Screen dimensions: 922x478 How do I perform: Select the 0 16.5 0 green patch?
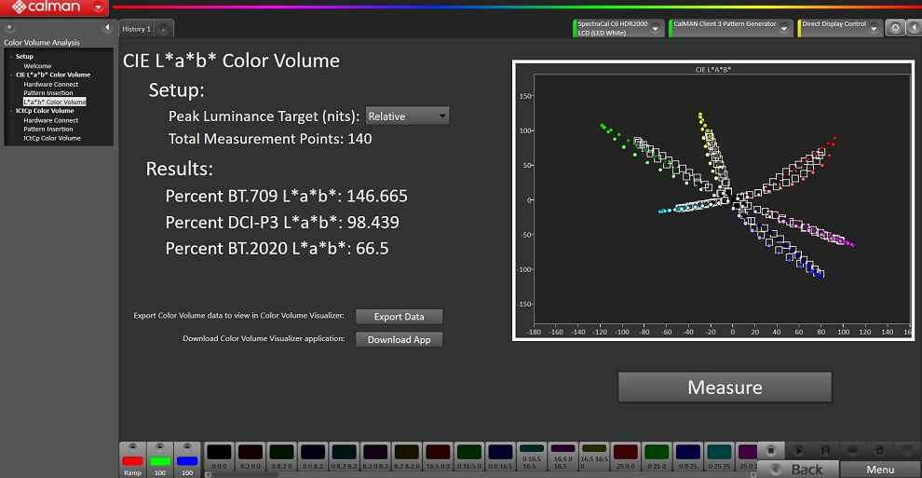coord(468,457)
